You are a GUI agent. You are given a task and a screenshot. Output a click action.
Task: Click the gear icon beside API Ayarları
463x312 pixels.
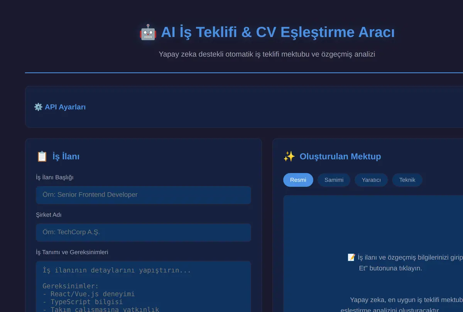(38, 107)
